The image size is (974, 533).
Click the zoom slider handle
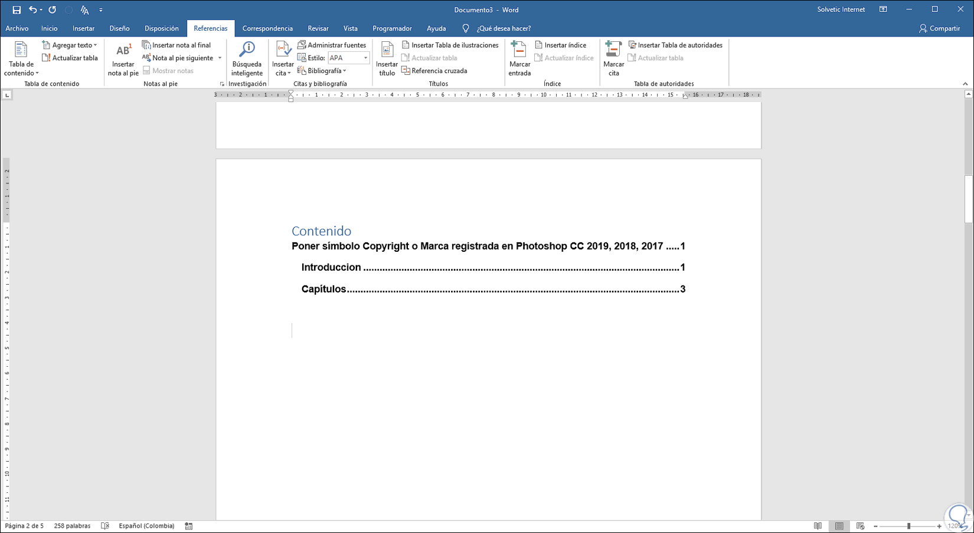pyautogui.click(x=908, y=526)
